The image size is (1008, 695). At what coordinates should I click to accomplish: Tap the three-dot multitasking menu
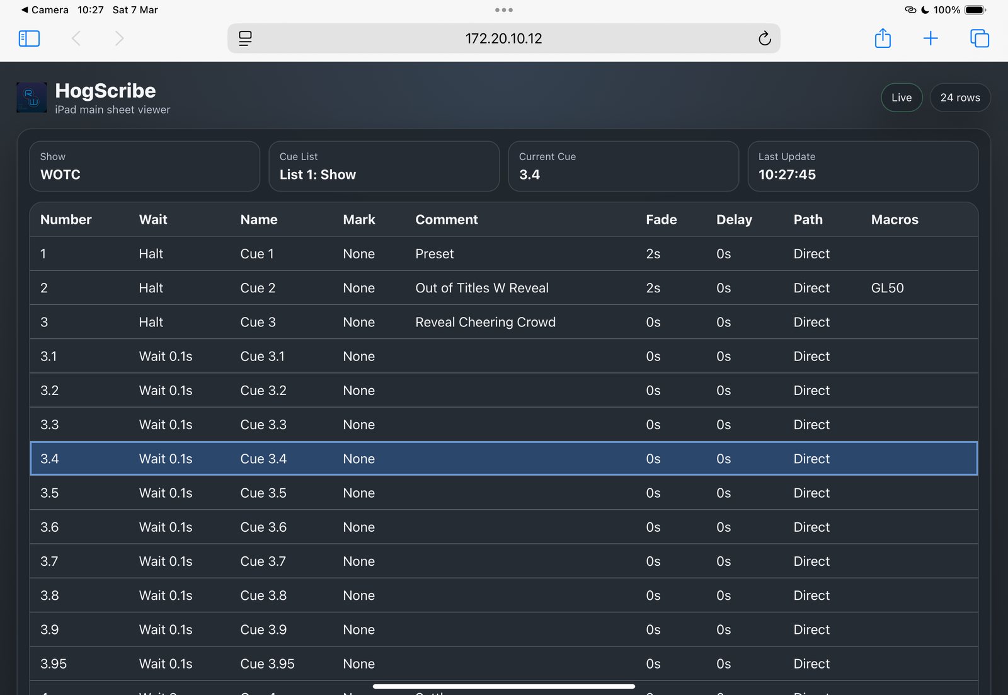point(504,10)
